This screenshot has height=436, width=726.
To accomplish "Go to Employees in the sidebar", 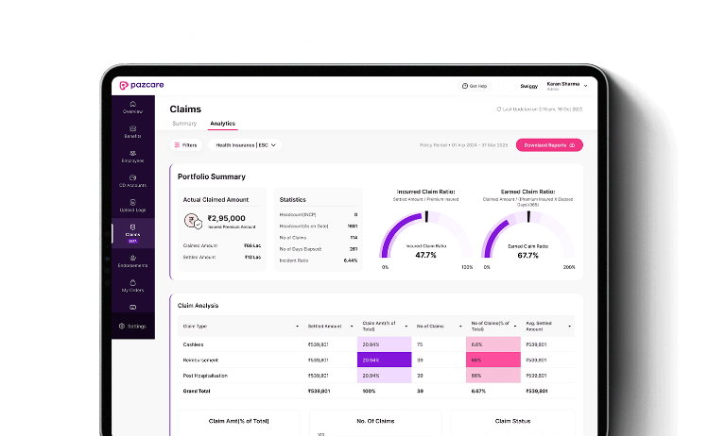I will coord(132,157).
